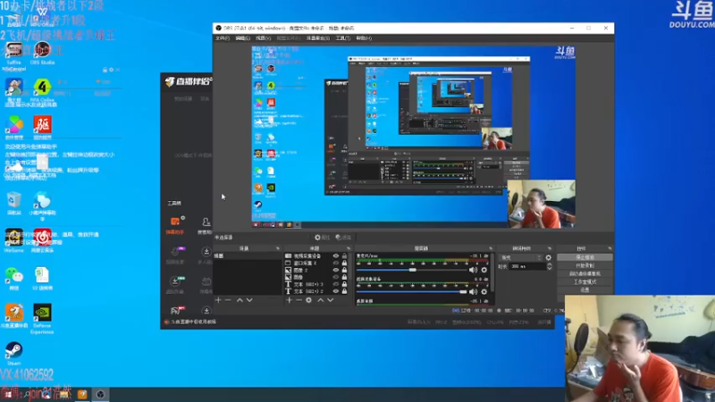Enable 工作室模式 in OBS controls
The image size is (715, 402).
585,282
